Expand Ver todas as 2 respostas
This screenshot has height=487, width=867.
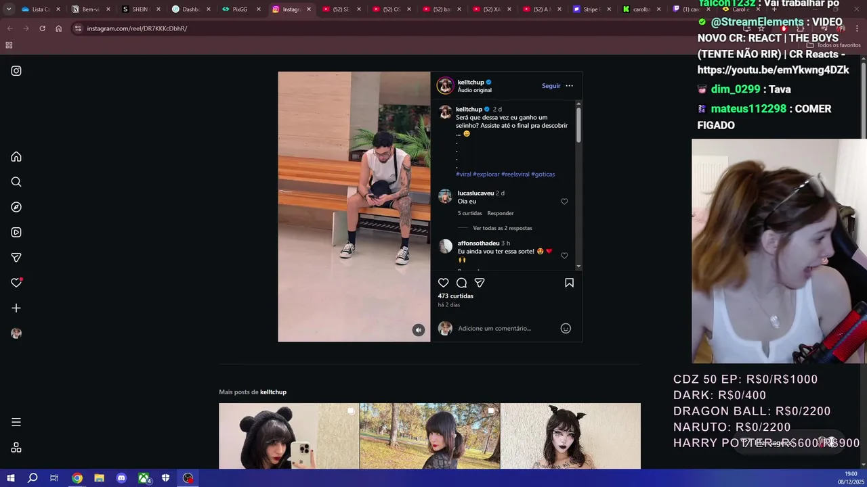[x=503, y=228]
